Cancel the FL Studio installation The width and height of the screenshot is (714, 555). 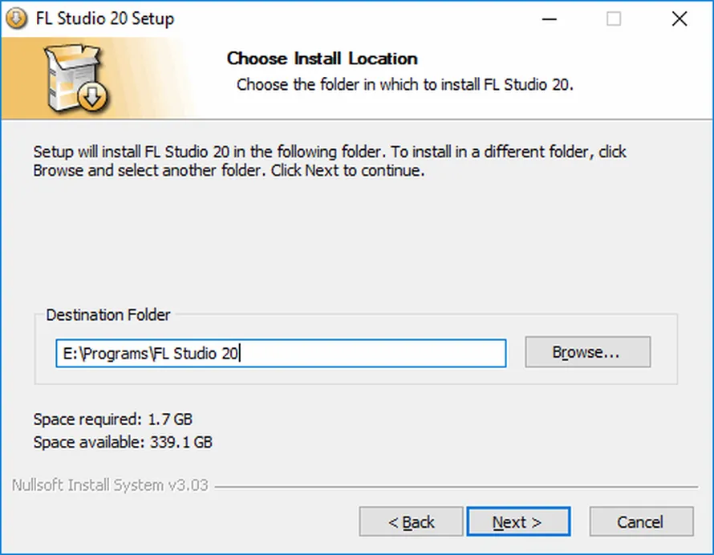[x=642, y=522]
